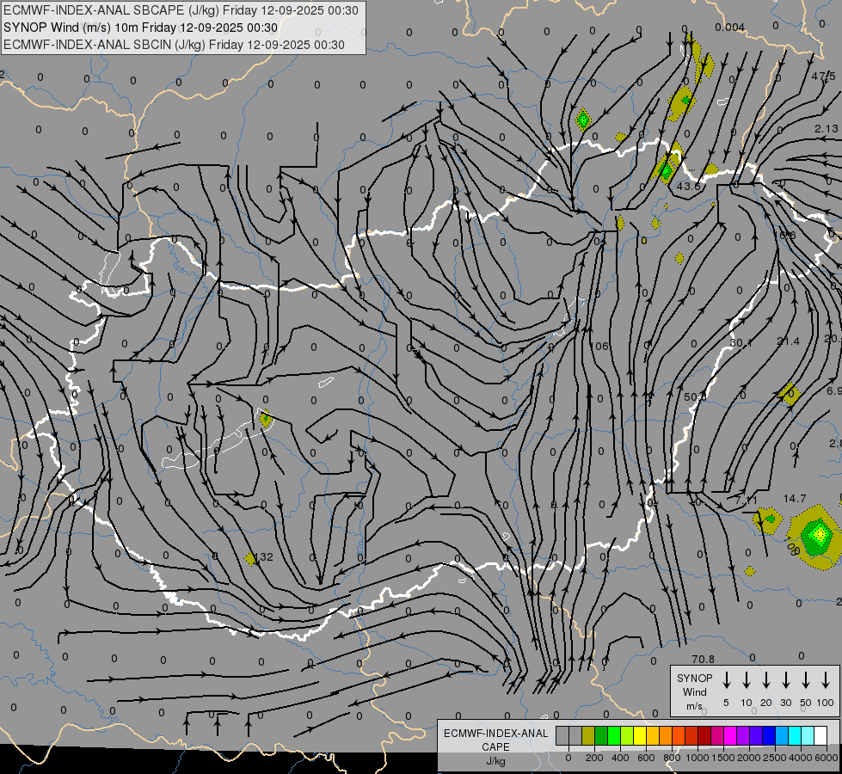Click the 20 m/s wind arrow in legend
The height and width of the screenshot is (774, 842).
point(766,679)
